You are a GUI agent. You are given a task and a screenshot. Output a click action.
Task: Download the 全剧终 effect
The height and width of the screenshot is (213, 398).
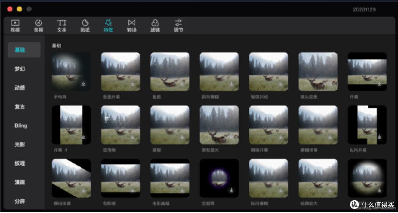click(x=231, y=190)
